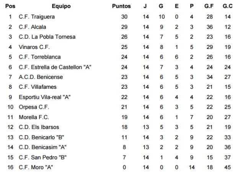
Task: Click Esportiu Vila-real "A" team name
Action: pyautogui.click(x=45, y=97)
